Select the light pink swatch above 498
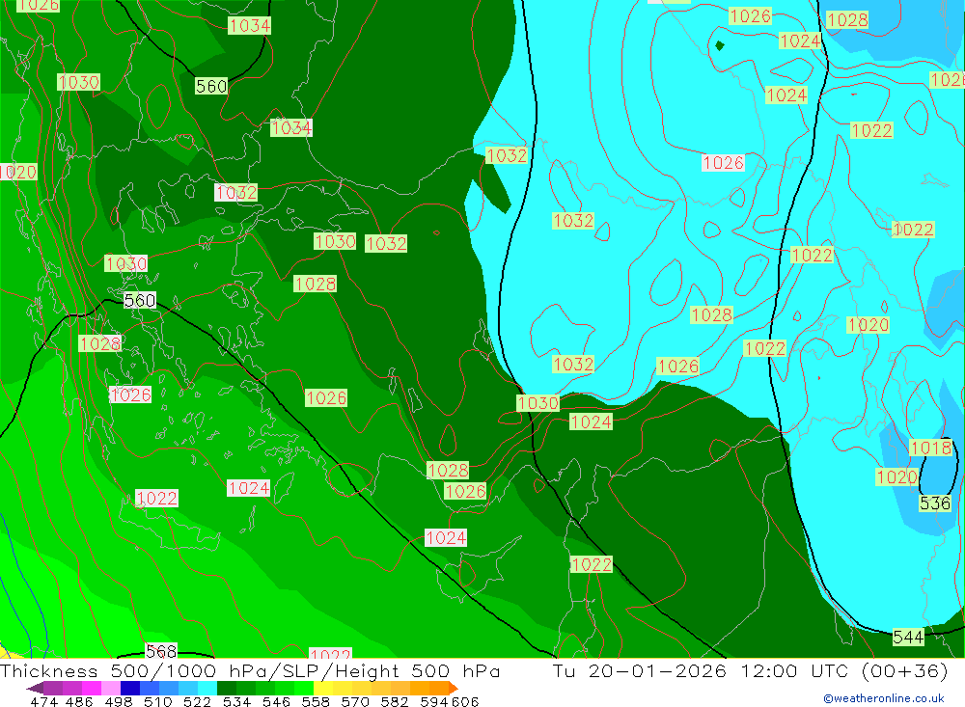The height and width of the screenshot is (707, 965). (x=111, y=688)
